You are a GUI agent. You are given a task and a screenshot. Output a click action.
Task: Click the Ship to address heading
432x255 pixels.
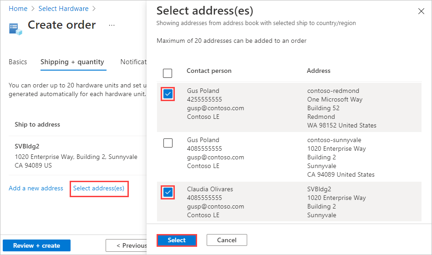37,125
